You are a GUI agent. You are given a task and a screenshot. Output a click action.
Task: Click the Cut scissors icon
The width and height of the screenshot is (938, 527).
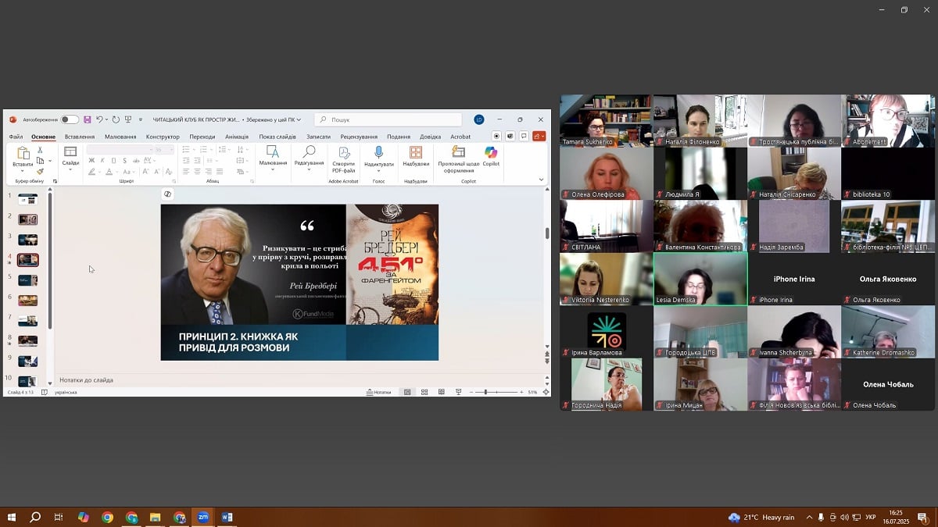pyautogui.click(x=40, y=151)
